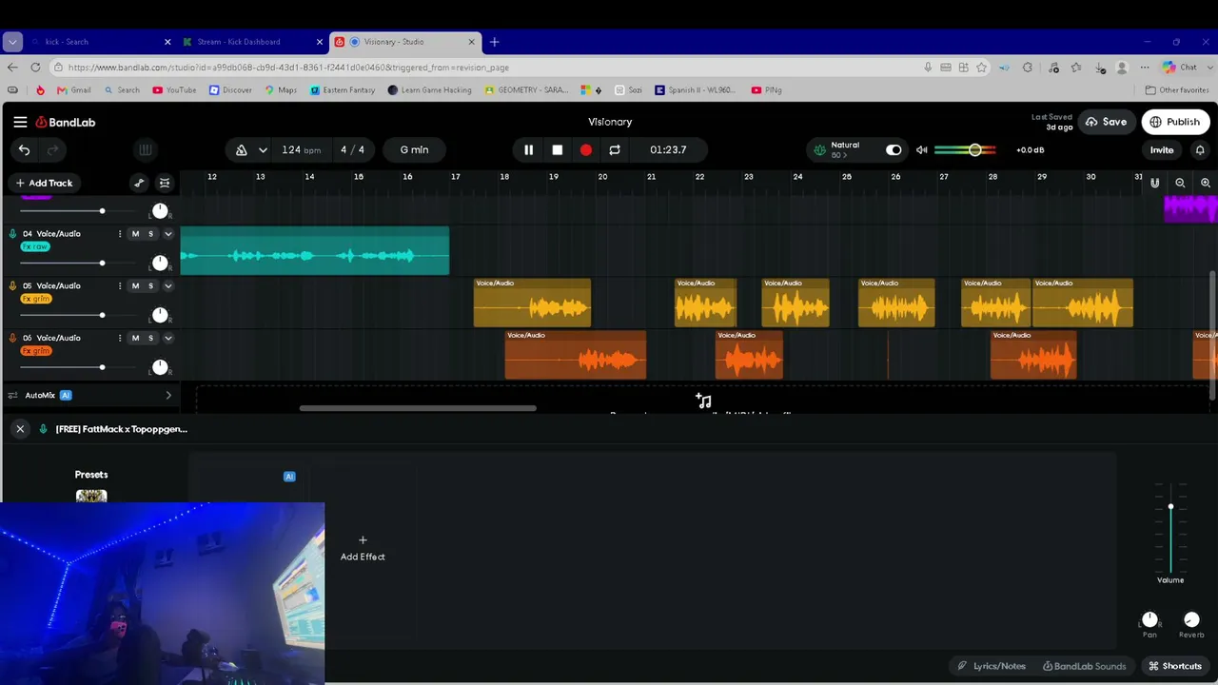This screenshot has height=685, width=1218.
Task: Click the Add Effect plus button
Action: tap(363, 540)
